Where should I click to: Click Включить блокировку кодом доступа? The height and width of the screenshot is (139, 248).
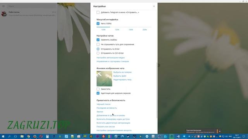pos(113,119)
